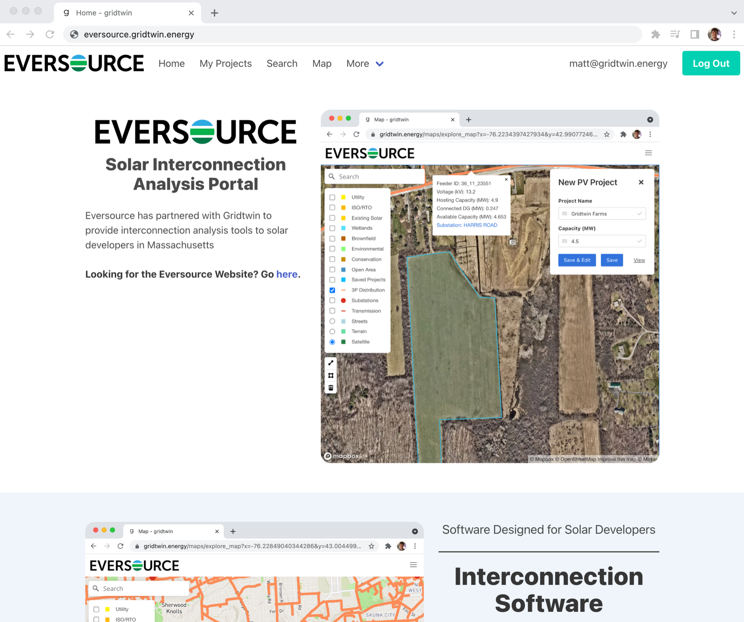This screenshot has height=622, width=744.
Task: Click the mapbox logo on the map
Action: click(342, 456)
